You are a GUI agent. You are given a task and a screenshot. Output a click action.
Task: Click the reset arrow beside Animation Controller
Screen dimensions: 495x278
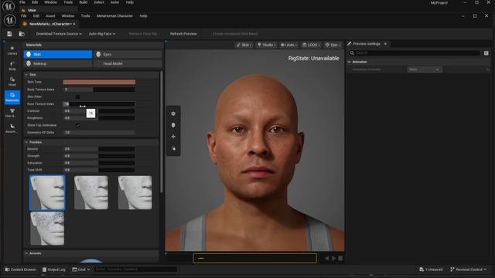[488, 69]
